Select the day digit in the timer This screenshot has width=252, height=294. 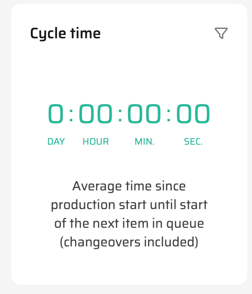click(56, 113)
